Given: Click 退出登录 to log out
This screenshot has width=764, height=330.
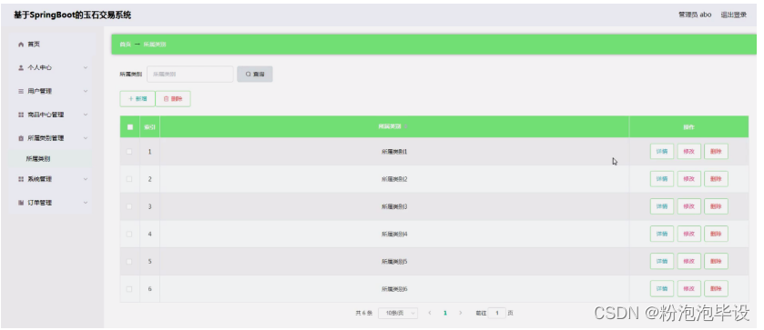Looking at the screenshot, I should pyautogui.click(x=733, y=15).
